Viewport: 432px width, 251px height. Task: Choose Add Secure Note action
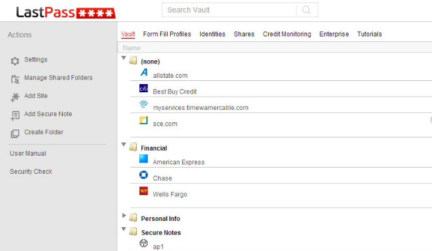pyautogui.click(x=48, y=114)
